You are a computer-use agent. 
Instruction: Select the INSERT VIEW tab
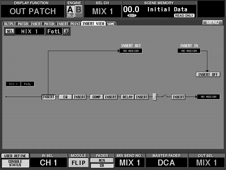coord(94,24)
